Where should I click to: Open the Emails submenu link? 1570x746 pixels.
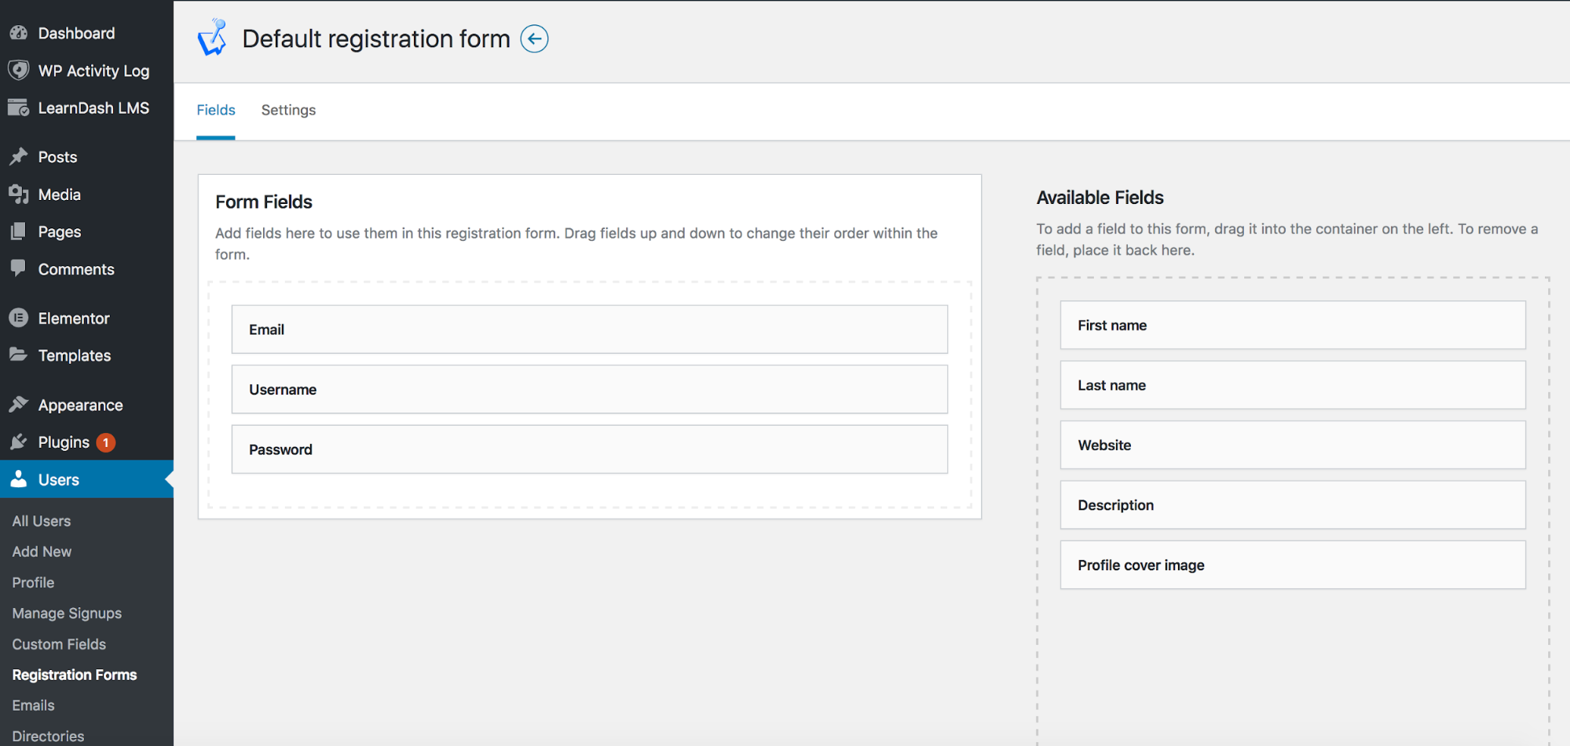click(34, 705)
